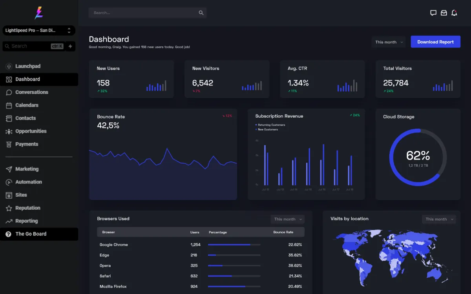Open the This month dropdown beside Download Report
Screen dimensions: 471x294
[389, 42]
